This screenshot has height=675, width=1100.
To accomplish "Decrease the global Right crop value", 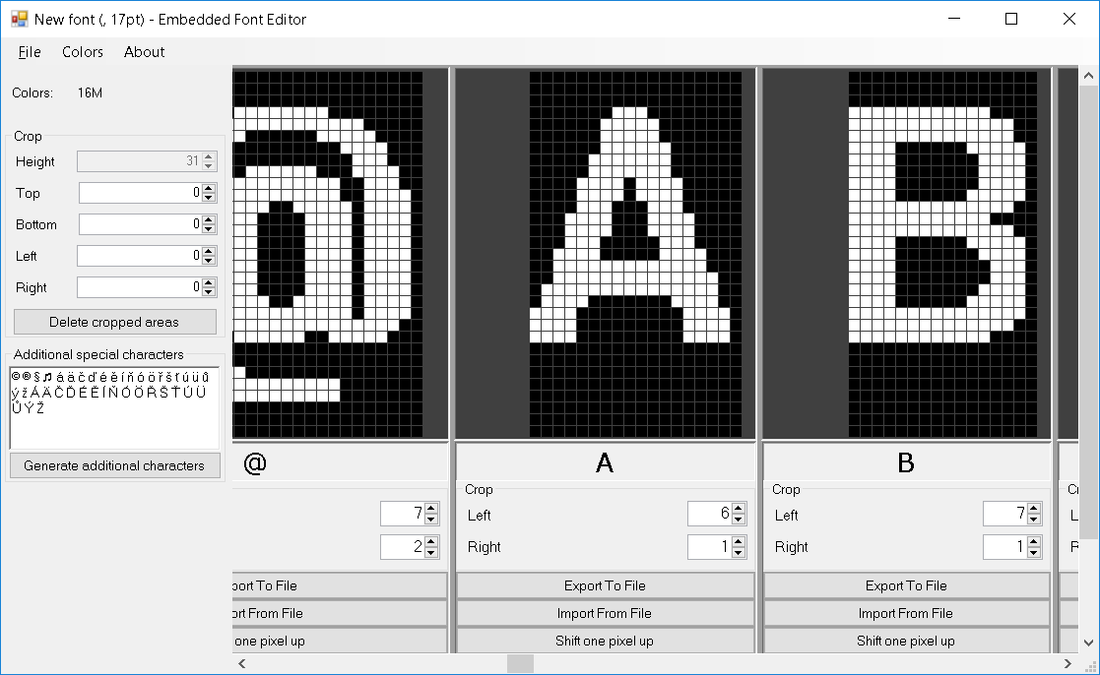I will 208,292.
